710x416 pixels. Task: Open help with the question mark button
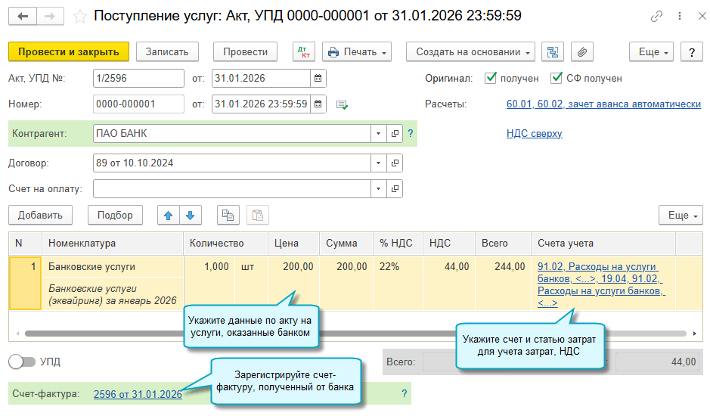[691, 51]
